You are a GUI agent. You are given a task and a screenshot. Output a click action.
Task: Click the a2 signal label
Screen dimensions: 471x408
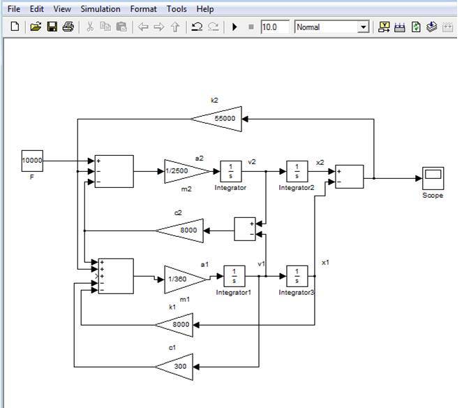pos(199,158)
